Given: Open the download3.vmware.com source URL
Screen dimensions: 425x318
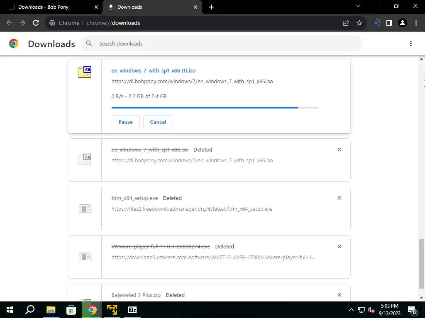Looking at the screenshot, I should tap(214, 257).
